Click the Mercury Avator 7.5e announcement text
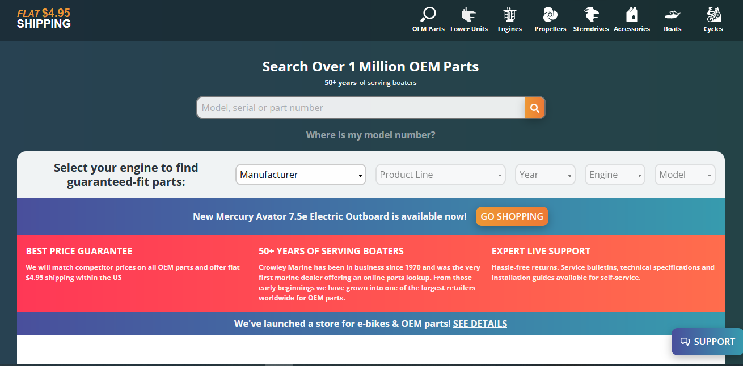 coord(330,216)
